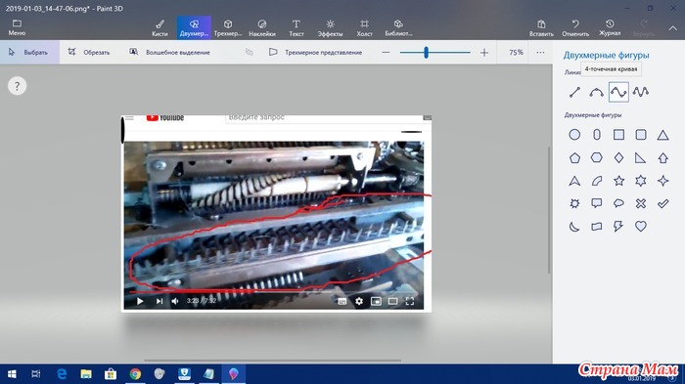Pick the capsule shape

[597, 135]
